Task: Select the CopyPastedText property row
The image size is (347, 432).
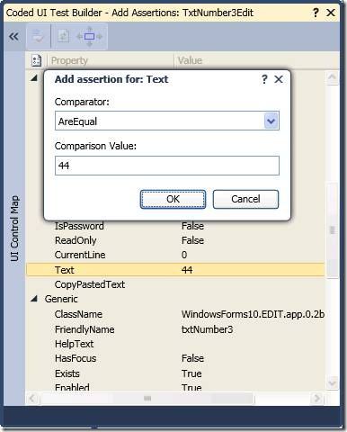Action: pos(175,284)
